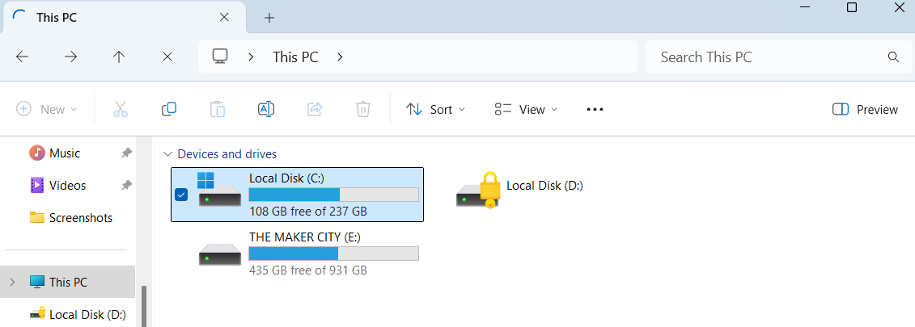Viewport: 915px width, 327px height.
Task: Open the Sort dropdown menu
Action: pyautogui.click(x=435, y=109)
